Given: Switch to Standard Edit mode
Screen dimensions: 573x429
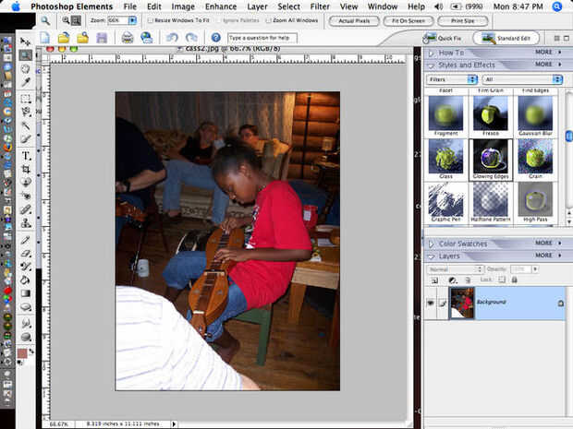Looking at the screenshot, I should pyautogui.click(x=506, y=38).
